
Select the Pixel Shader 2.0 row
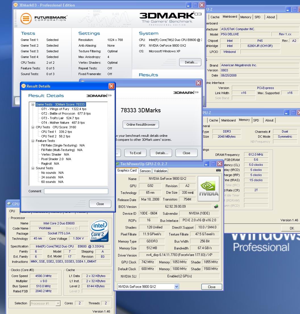(56, 159)
